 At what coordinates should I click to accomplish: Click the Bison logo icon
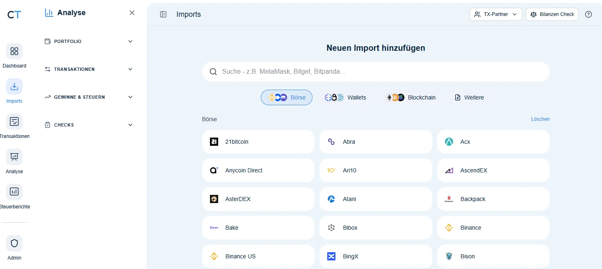pyautogui.click(x=449, y=256)
